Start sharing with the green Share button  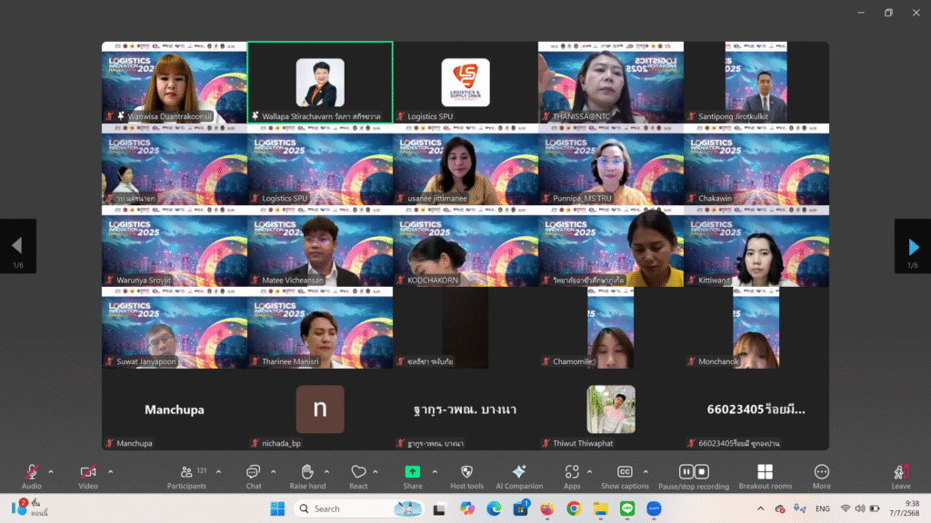[x=413, y=476]
